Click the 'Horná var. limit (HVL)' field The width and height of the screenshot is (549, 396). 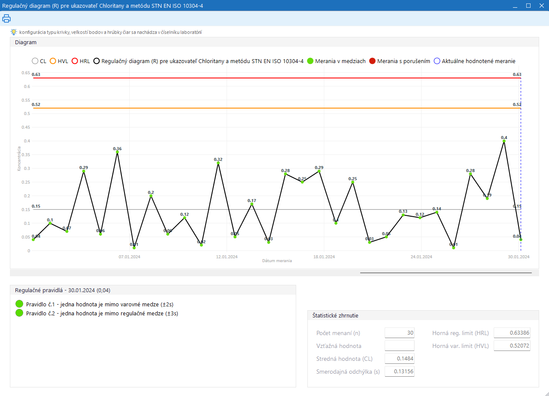point(512,346)
